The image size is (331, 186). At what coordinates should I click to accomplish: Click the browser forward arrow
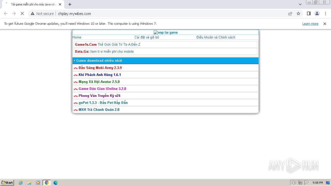tap(14, 14)
